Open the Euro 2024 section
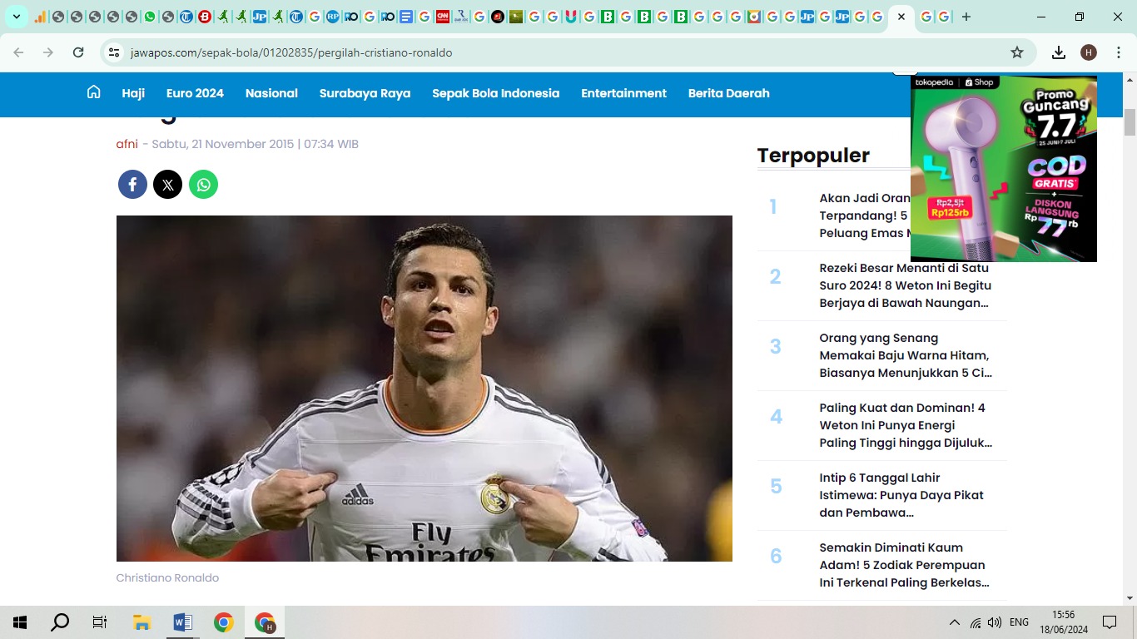Image resolution: width=1137 pixels, height=639 pixels. (195, 93)
